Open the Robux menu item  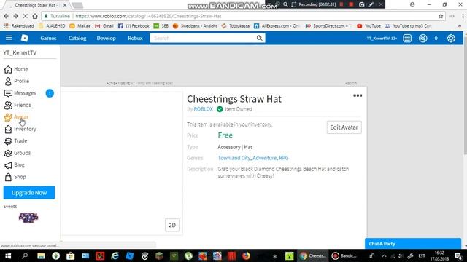pyautogui.click(x=135, y=38)
